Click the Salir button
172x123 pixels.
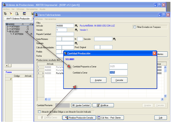pos(160,118)
